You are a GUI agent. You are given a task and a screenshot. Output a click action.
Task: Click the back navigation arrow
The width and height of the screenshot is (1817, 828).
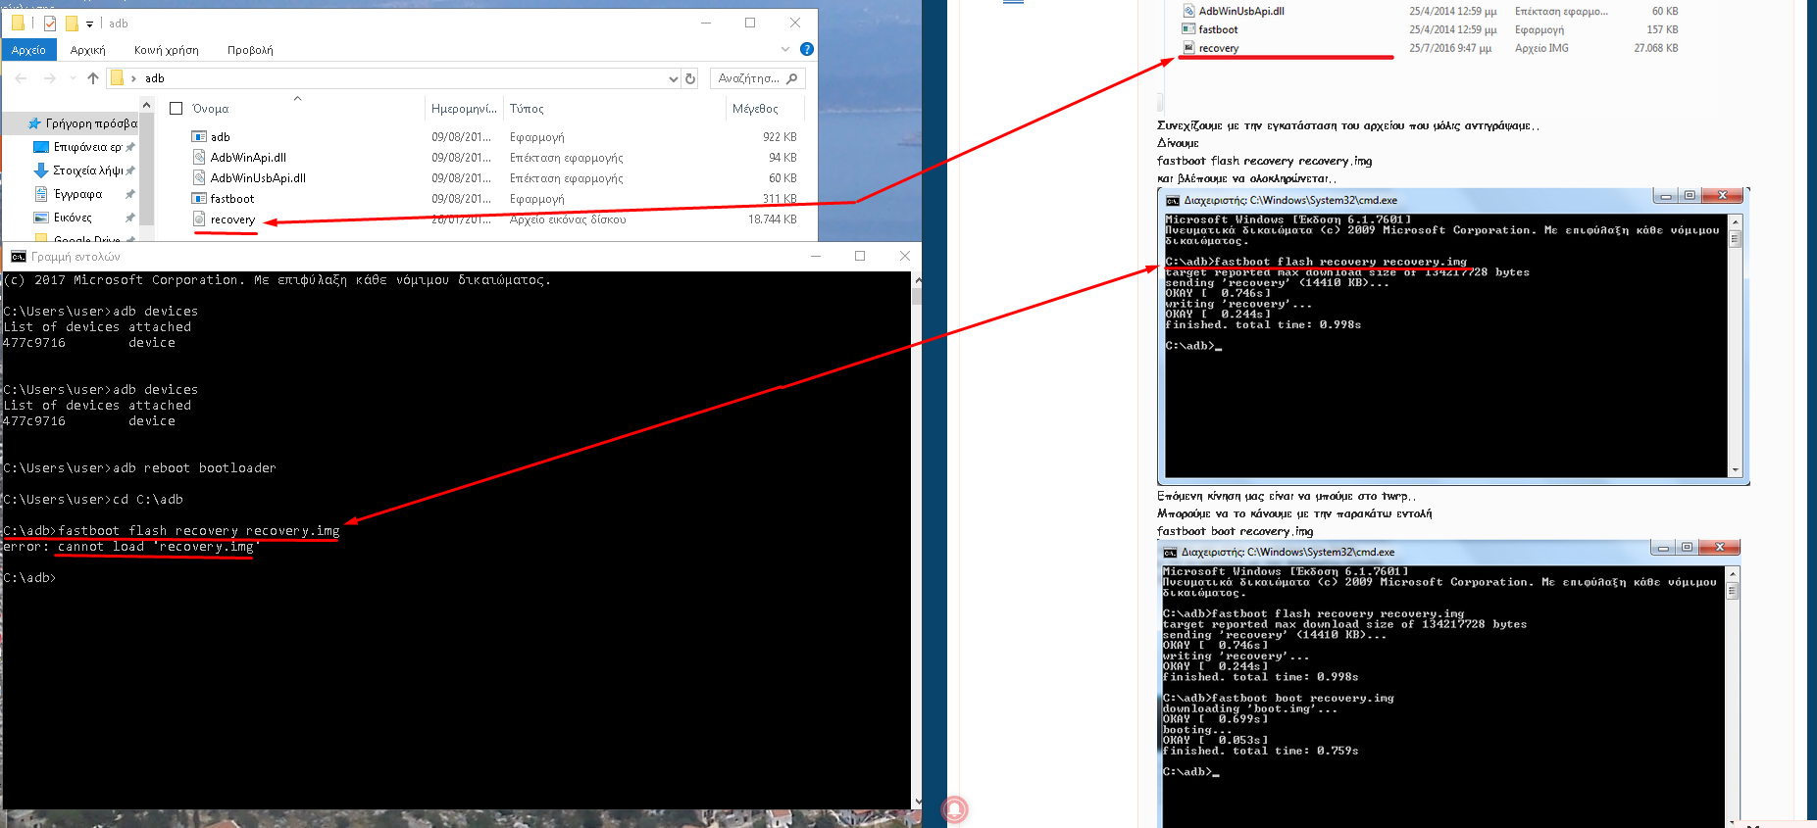coord(22,78)
